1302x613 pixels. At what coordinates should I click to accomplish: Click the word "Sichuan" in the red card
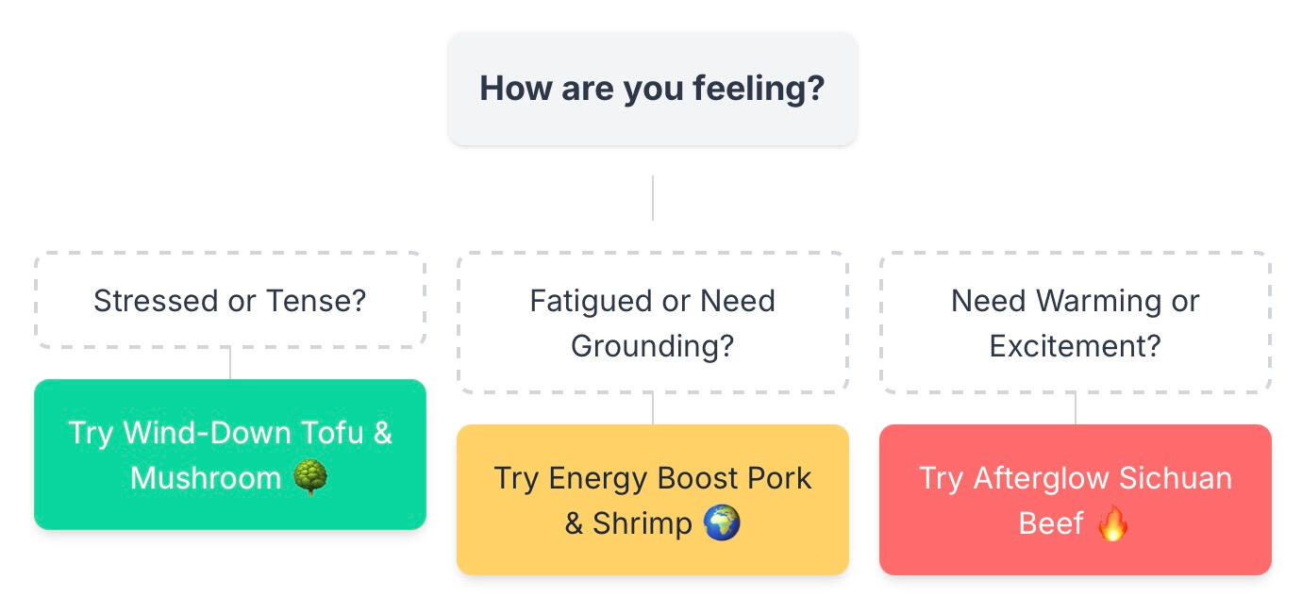click(x=1176, y=478)
